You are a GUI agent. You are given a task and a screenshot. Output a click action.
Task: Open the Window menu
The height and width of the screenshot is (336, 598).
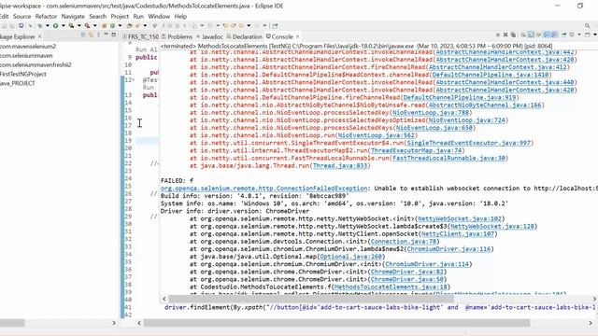pos(159,17)
